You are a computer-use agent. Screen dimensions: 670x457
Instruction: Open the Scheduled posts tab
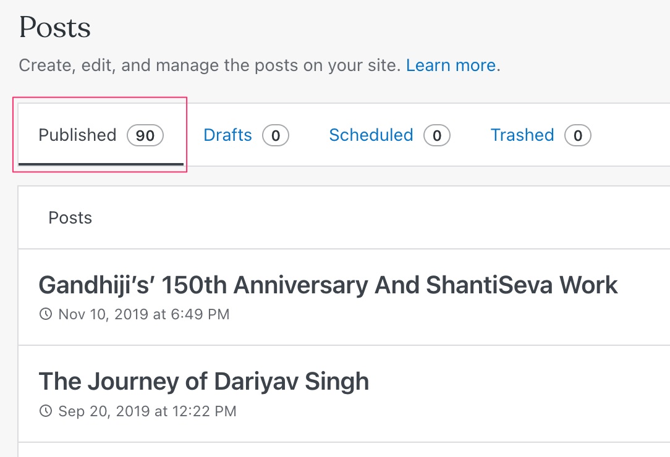click(371, 135)
